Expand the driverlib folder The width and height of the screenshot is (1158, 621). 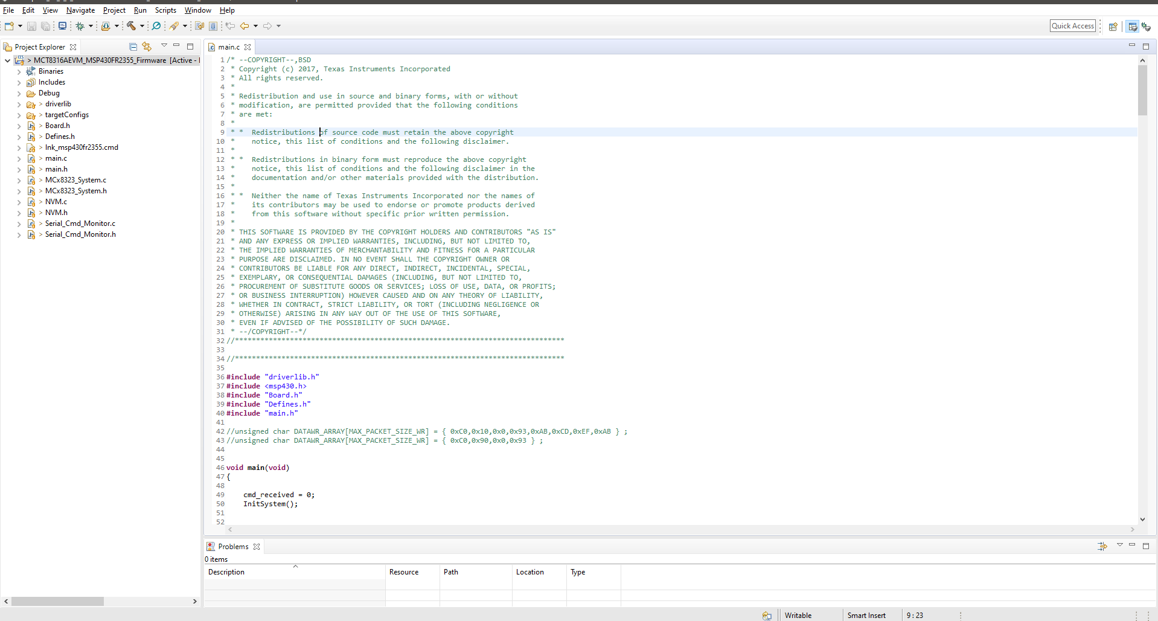coord(19,104)
